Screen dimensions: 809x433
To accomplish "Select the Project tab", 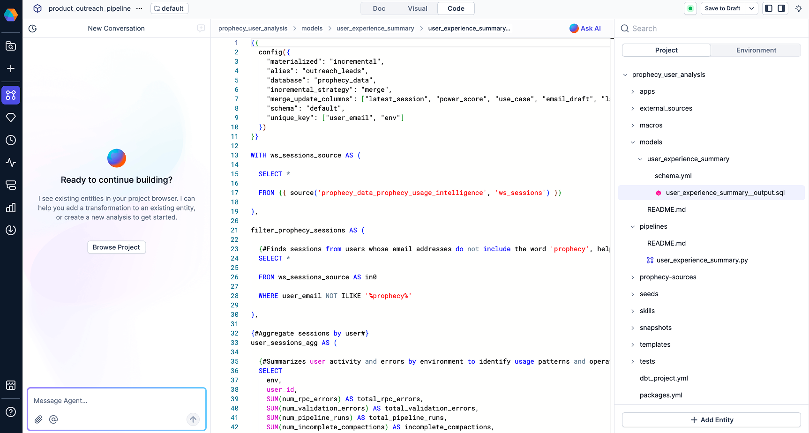I will [666, 50].
